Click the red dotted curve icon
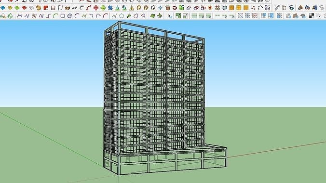 pyautogui.click(x=89, y=8)
